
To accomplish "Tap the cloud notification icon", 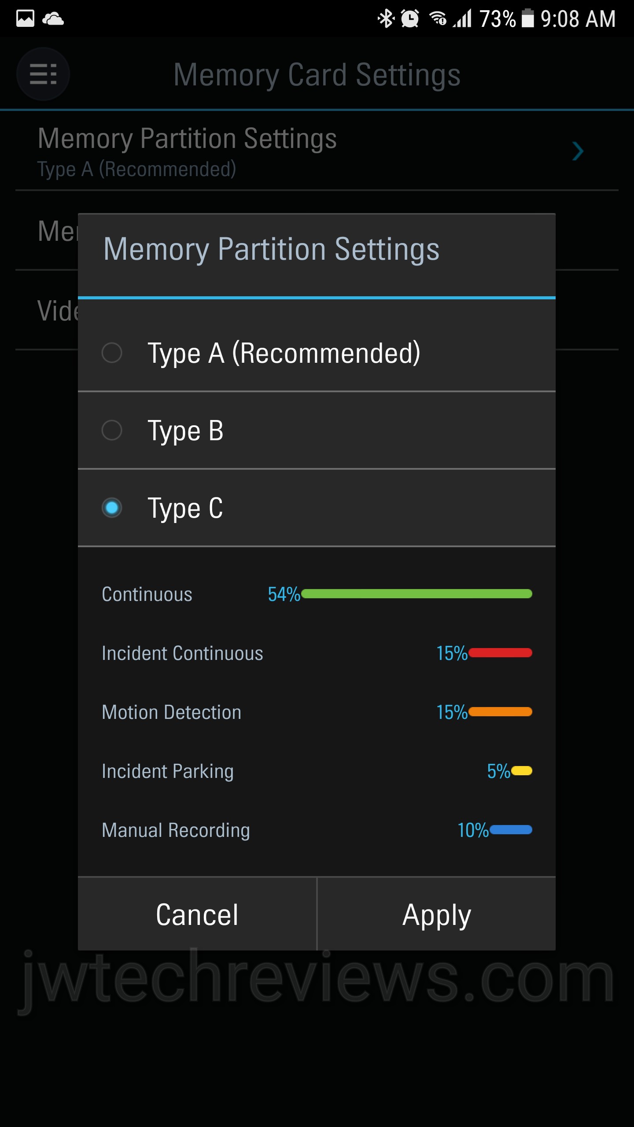I will [53, 18].
